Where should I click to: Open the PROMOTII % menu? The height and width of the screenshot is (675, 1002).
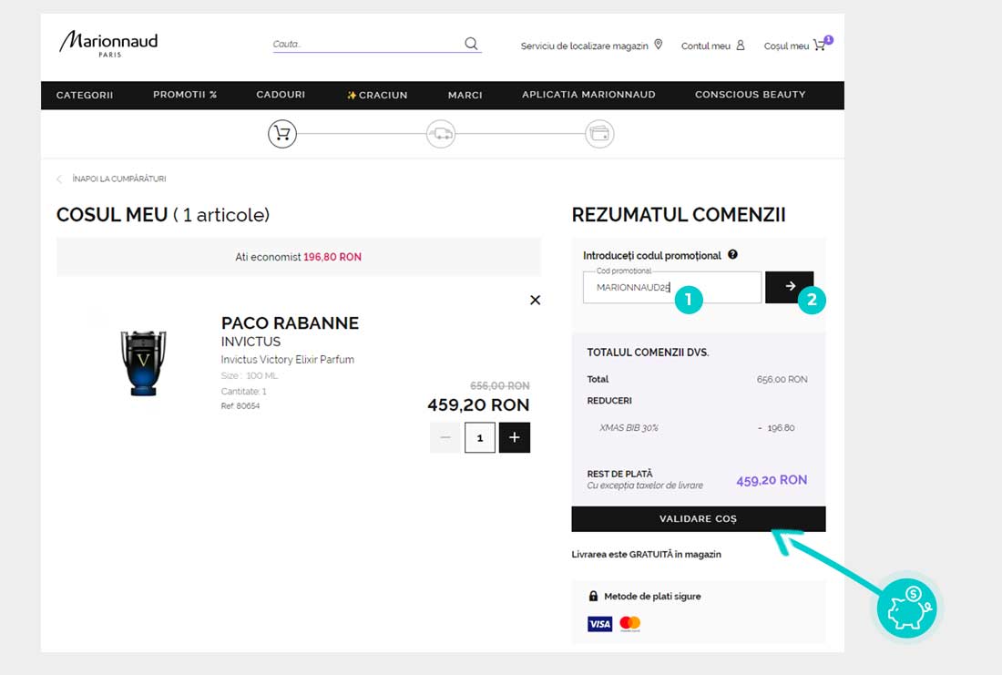(x=185, y=95)
